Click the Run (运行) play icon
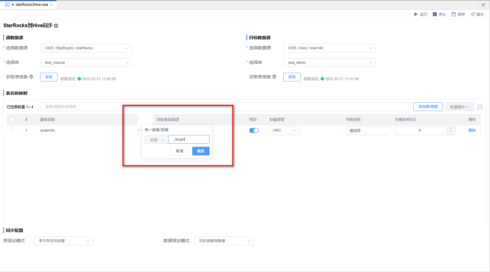The height and width of the screenshot is (272, 490). click(x=416, y=14)
